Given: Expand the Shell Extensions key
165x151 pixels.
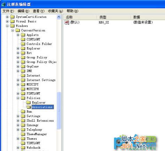Looking at the screenshot, I should pos(18,121).
